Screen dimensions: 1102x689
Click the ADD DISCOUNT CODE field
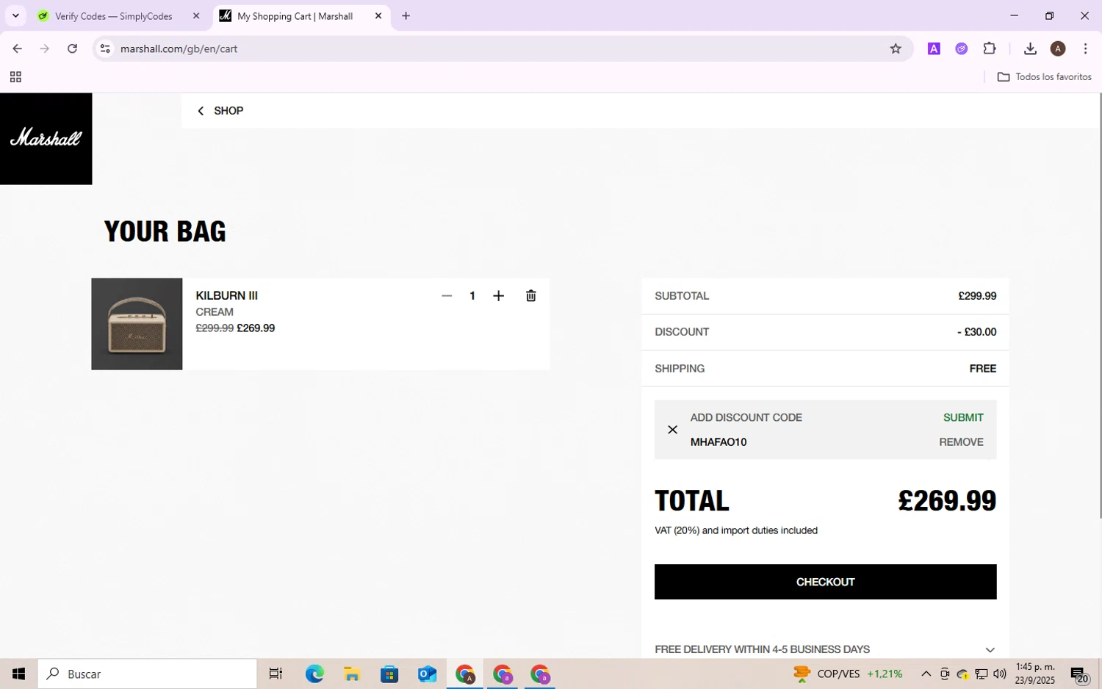(746, 417)
